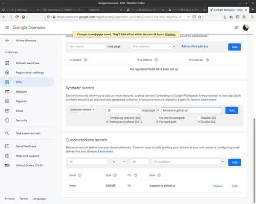Show help for the Host name column
Viewport: 256px width, 204px height.
pos(86,60)
